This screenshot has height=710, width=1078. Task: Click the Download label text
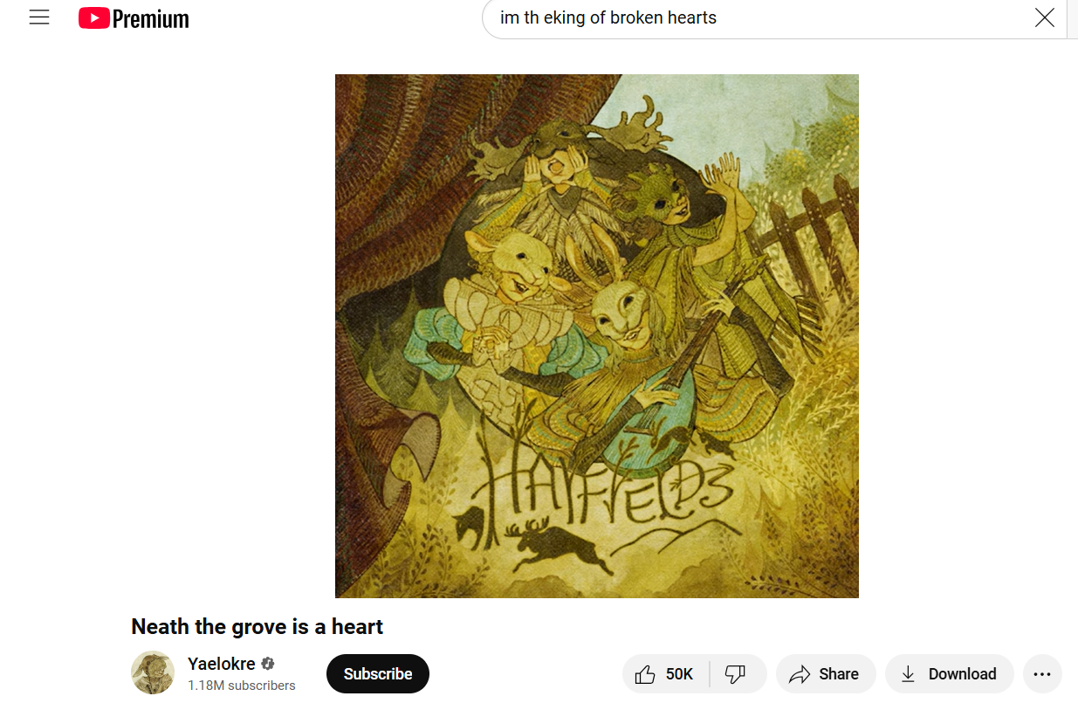963,674
